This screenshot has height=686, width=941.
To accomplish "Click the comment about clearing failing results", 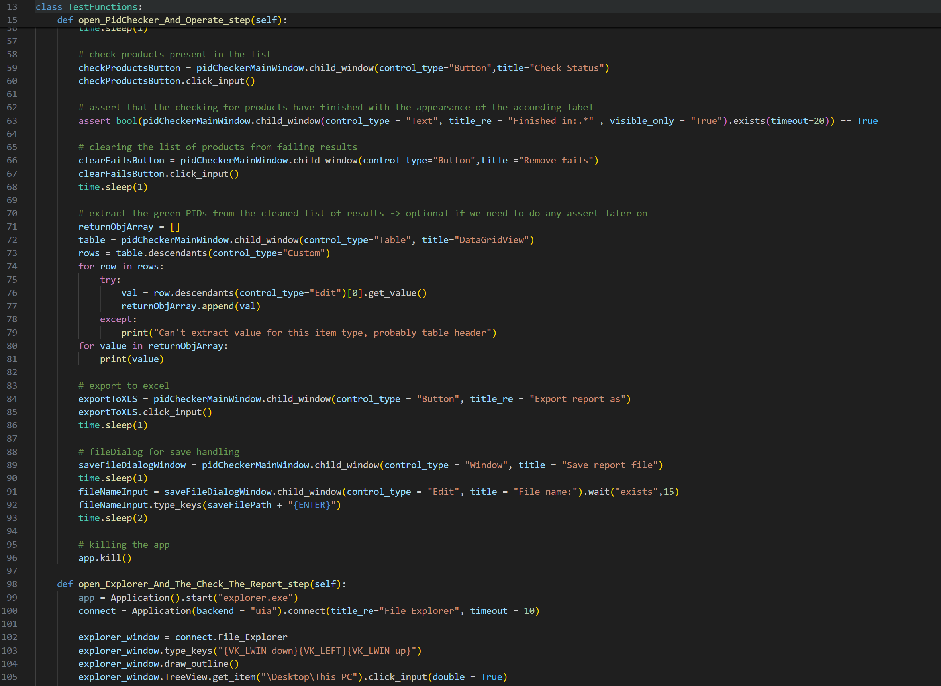I will [218, 147].
